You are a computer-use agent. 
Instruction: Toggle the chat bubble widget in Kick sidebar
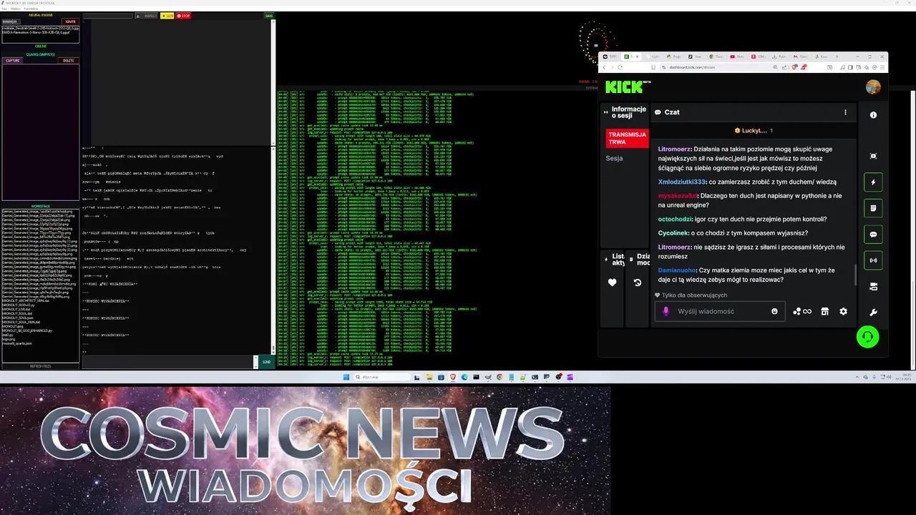tap(873, 235)
